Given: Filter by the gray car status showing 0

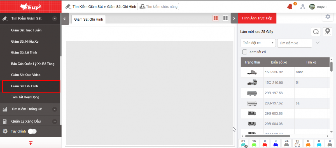Looking at the screenshot, I should 330,143.
